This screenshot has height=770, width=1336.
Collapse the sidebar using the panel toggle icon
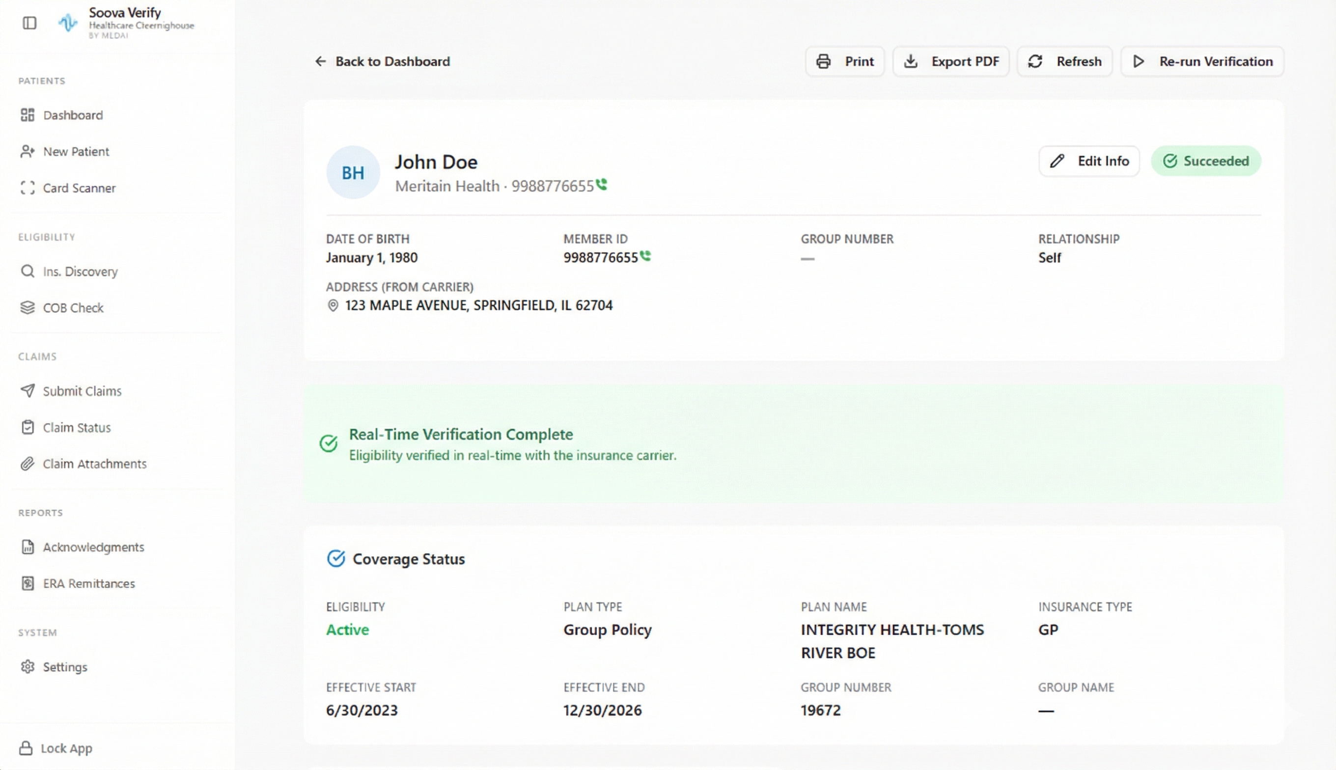point(29,23)
